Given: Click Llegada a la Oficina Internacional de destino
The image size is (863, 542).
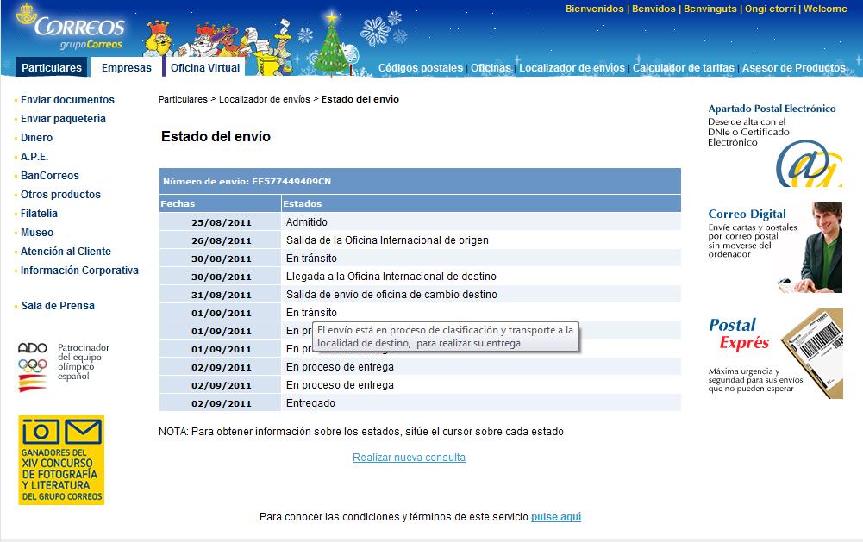Looking at the screenshot, I should click(x=391, y=277).
